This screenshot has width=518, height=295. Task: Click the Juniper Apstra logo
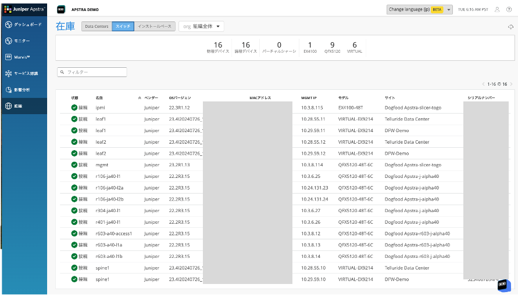pos(24,9)
